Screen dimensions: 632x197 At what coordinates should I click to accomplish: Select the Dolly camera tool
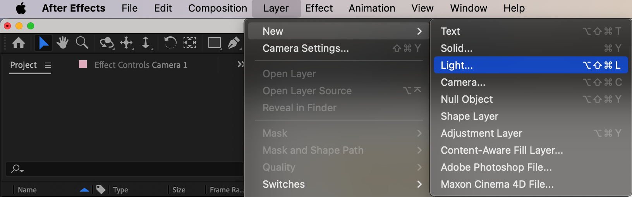(146, 42)
